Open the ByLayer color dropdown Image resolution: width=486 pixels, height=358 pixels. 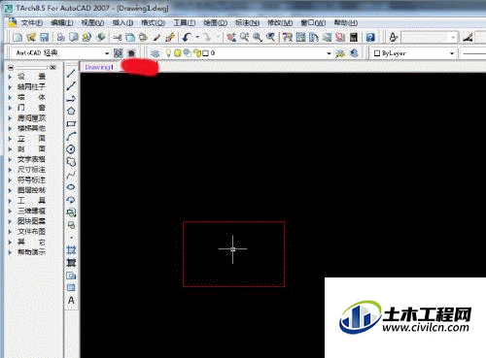point(452,53)
